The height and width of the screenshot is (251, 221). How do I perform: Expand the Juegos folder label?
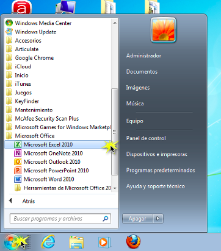click(x=23, y=93)
